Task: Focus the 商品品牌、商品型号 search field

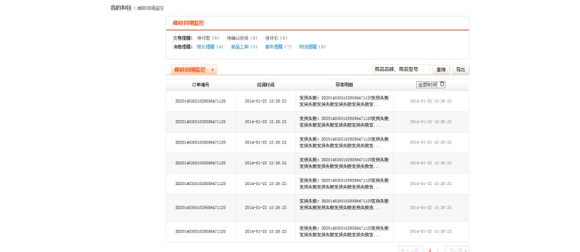Action: point(401,69)
